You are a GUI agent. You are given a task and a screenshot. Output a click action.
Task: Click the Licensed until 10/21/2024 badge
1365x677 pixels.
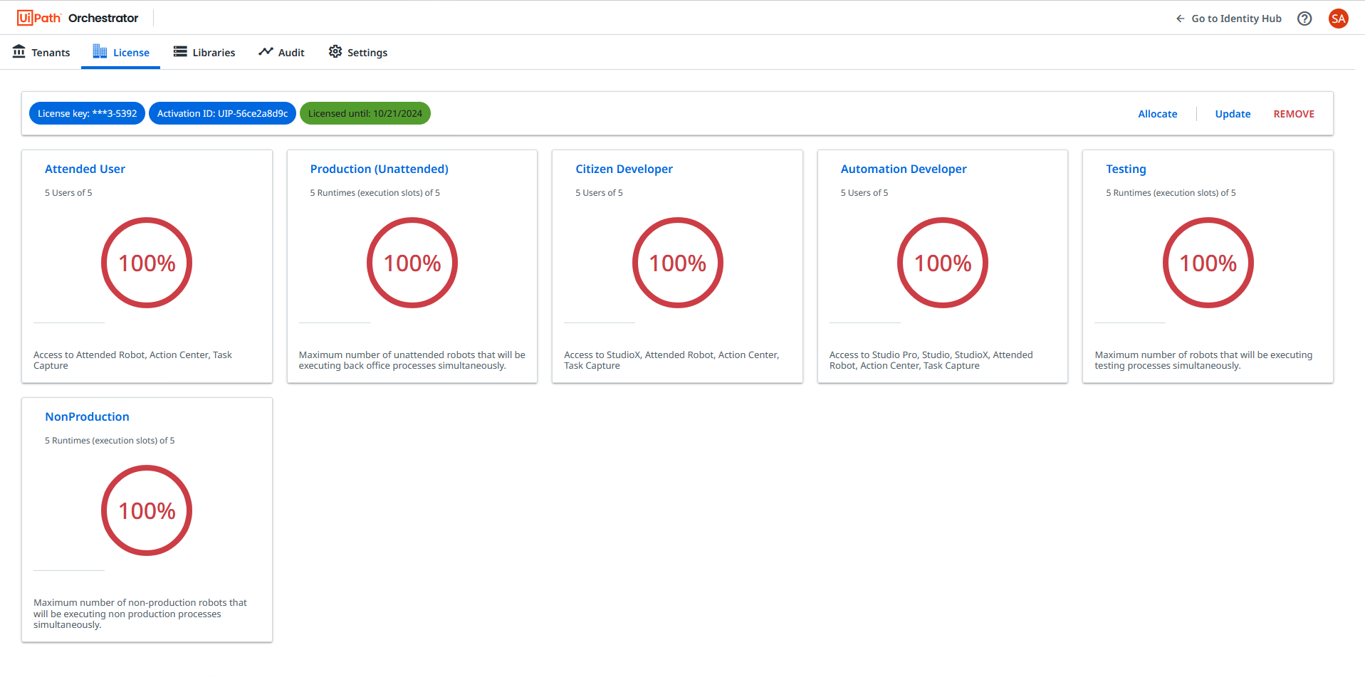(365, 113)
